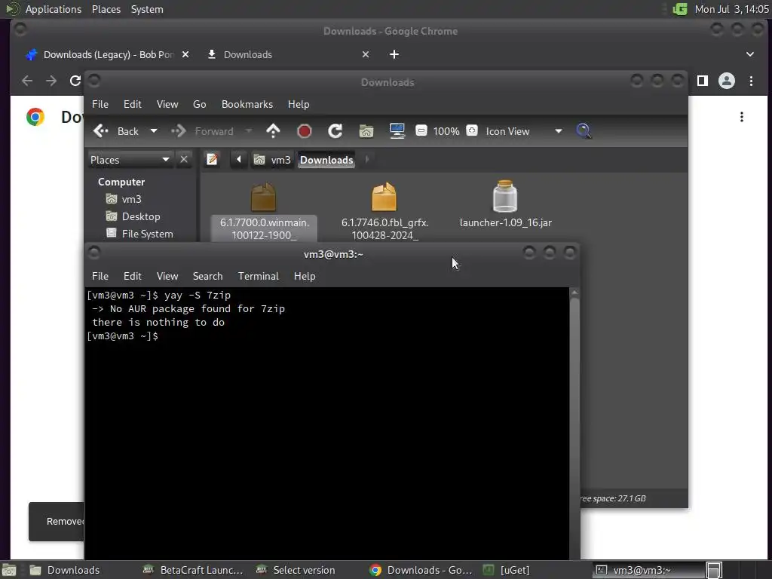772x579 pixels.
Task: Switch to Downloads (Legacy) Chrome tab
Action: [106, 54]
